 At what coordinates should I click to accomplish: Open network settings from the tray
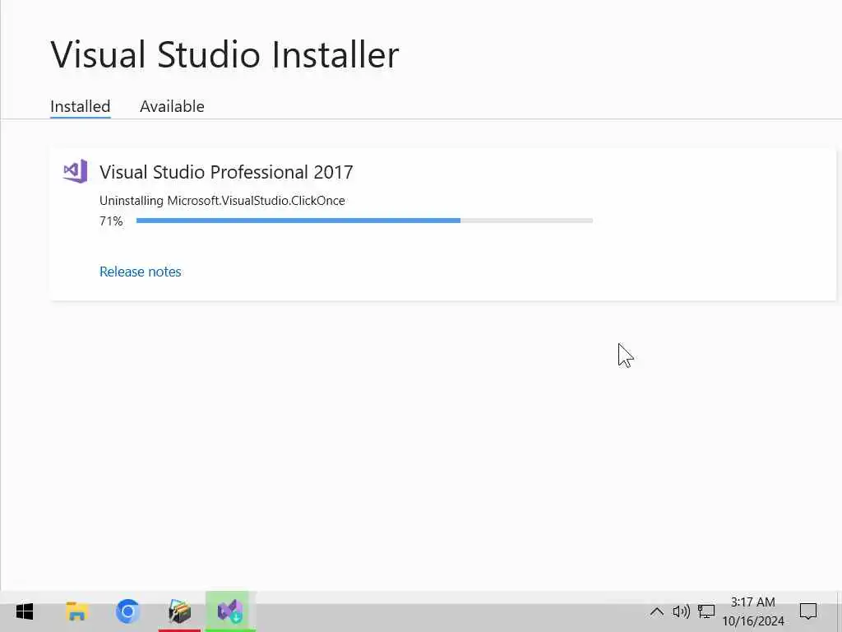[706, 611]
